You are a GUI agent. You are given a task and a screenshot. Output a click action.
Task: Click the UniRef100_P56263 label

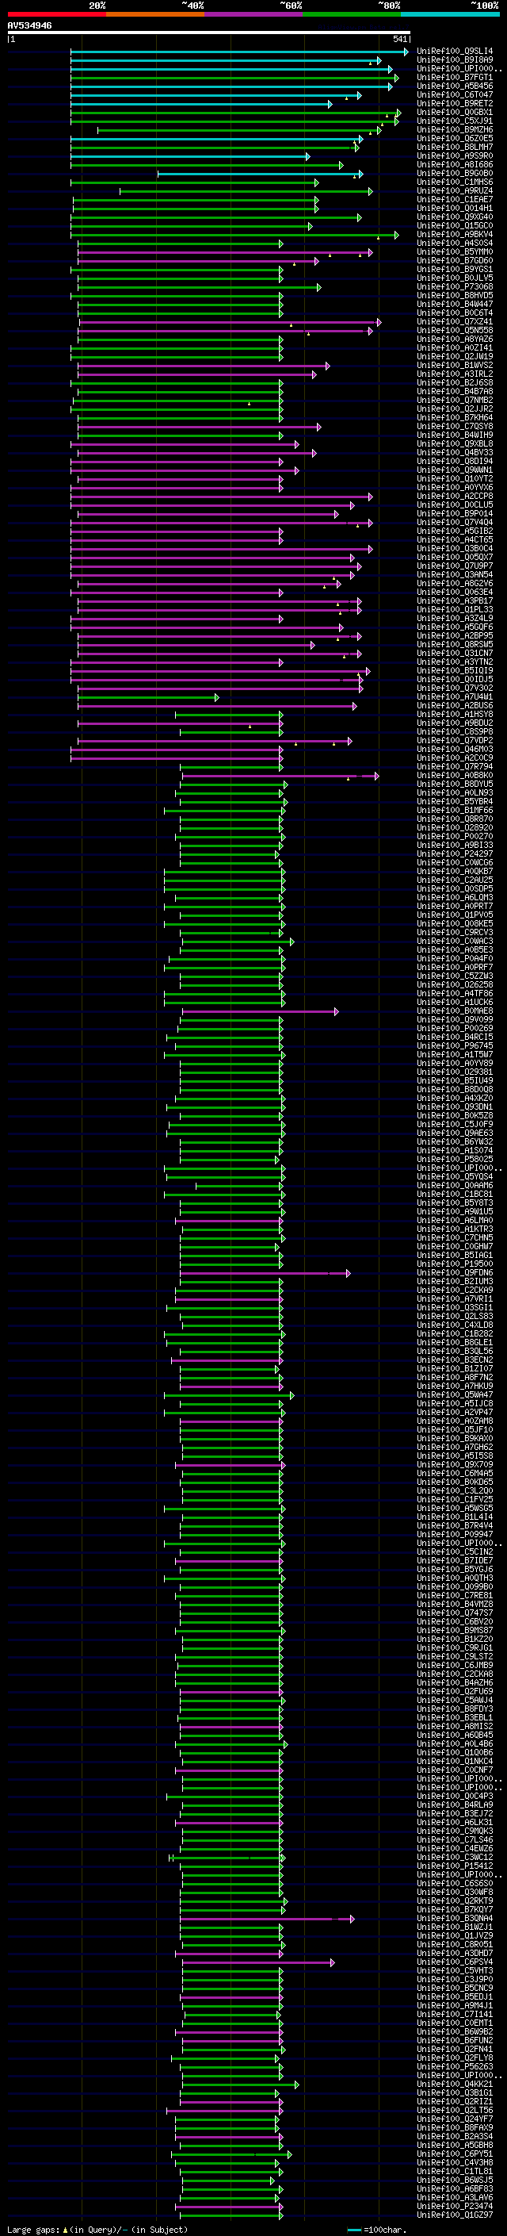click(455, 2067)
